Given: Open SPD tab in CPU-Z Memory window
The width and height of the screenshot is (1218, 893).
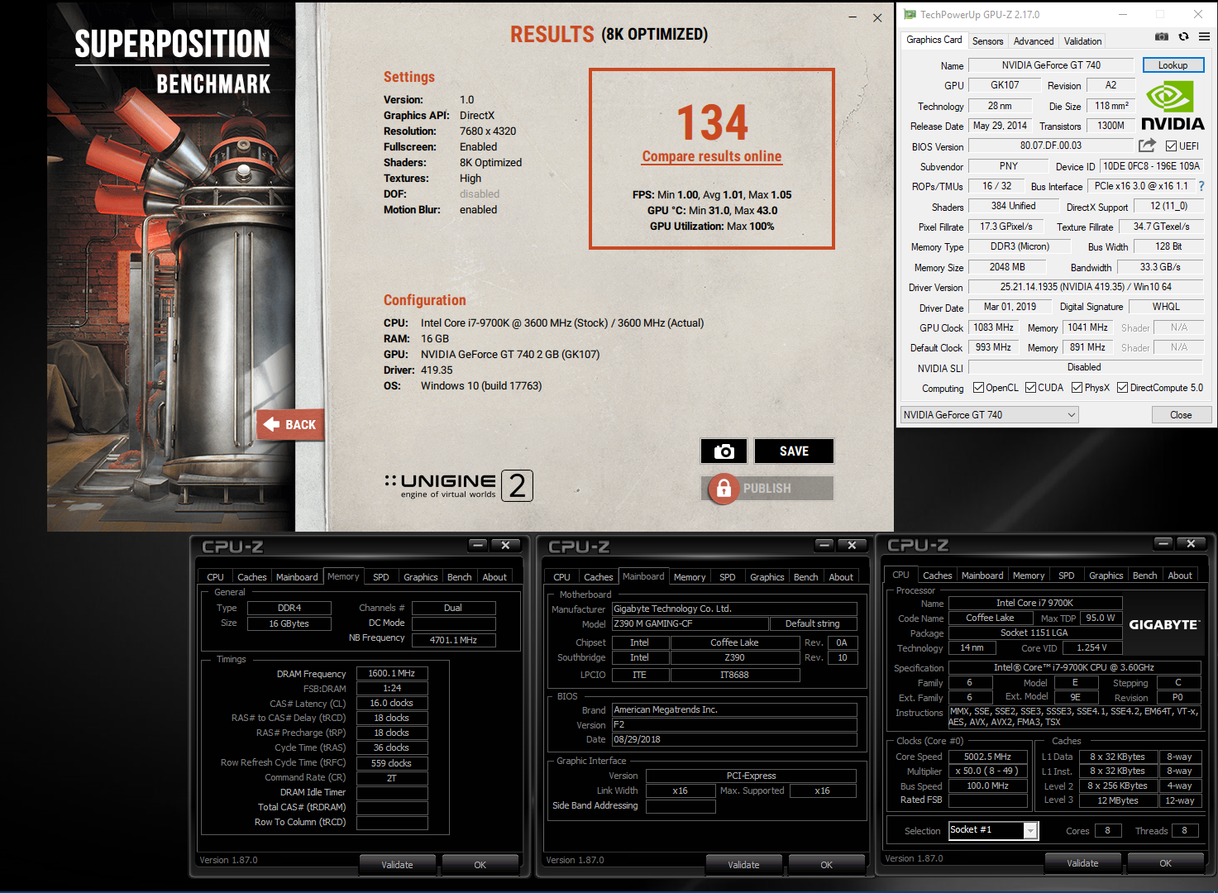Looking at the screenshot, I should click(380, 577).
